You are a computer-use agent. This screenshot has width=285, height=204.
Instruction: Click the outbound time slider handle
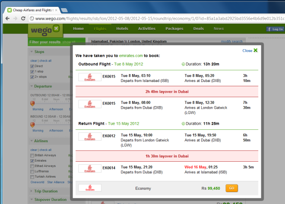click(32, 104)
